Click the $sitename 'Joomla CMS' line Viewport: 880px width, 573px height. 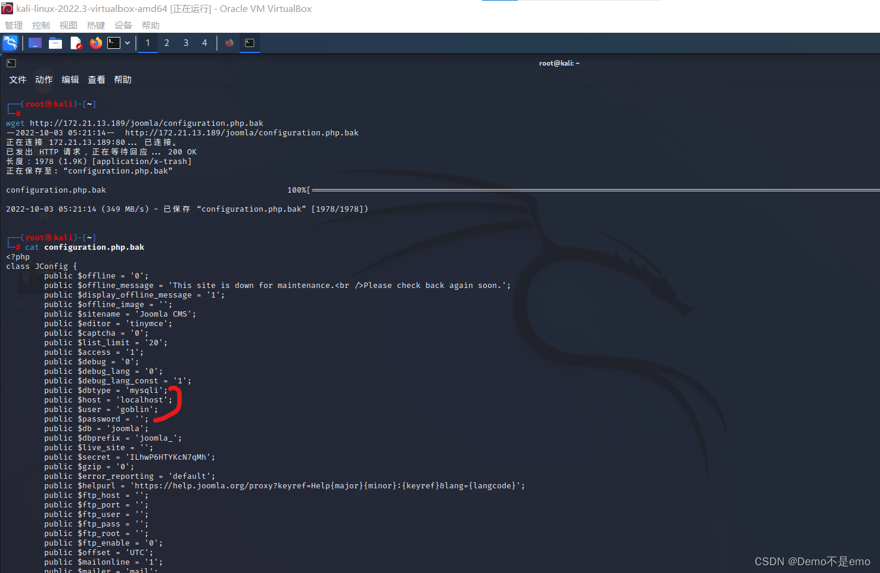tap(120, 314)
